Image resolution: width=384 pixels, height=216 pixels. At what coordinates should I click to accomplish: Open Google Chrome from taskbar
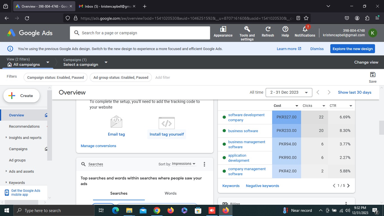coord(157,210)
